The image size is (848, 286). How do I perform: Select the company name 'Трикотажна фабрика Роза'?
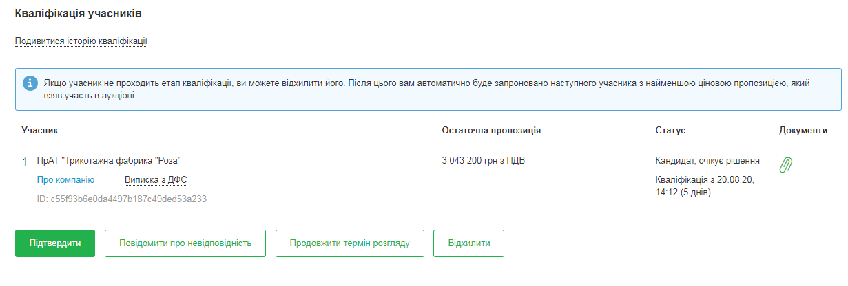109,162
